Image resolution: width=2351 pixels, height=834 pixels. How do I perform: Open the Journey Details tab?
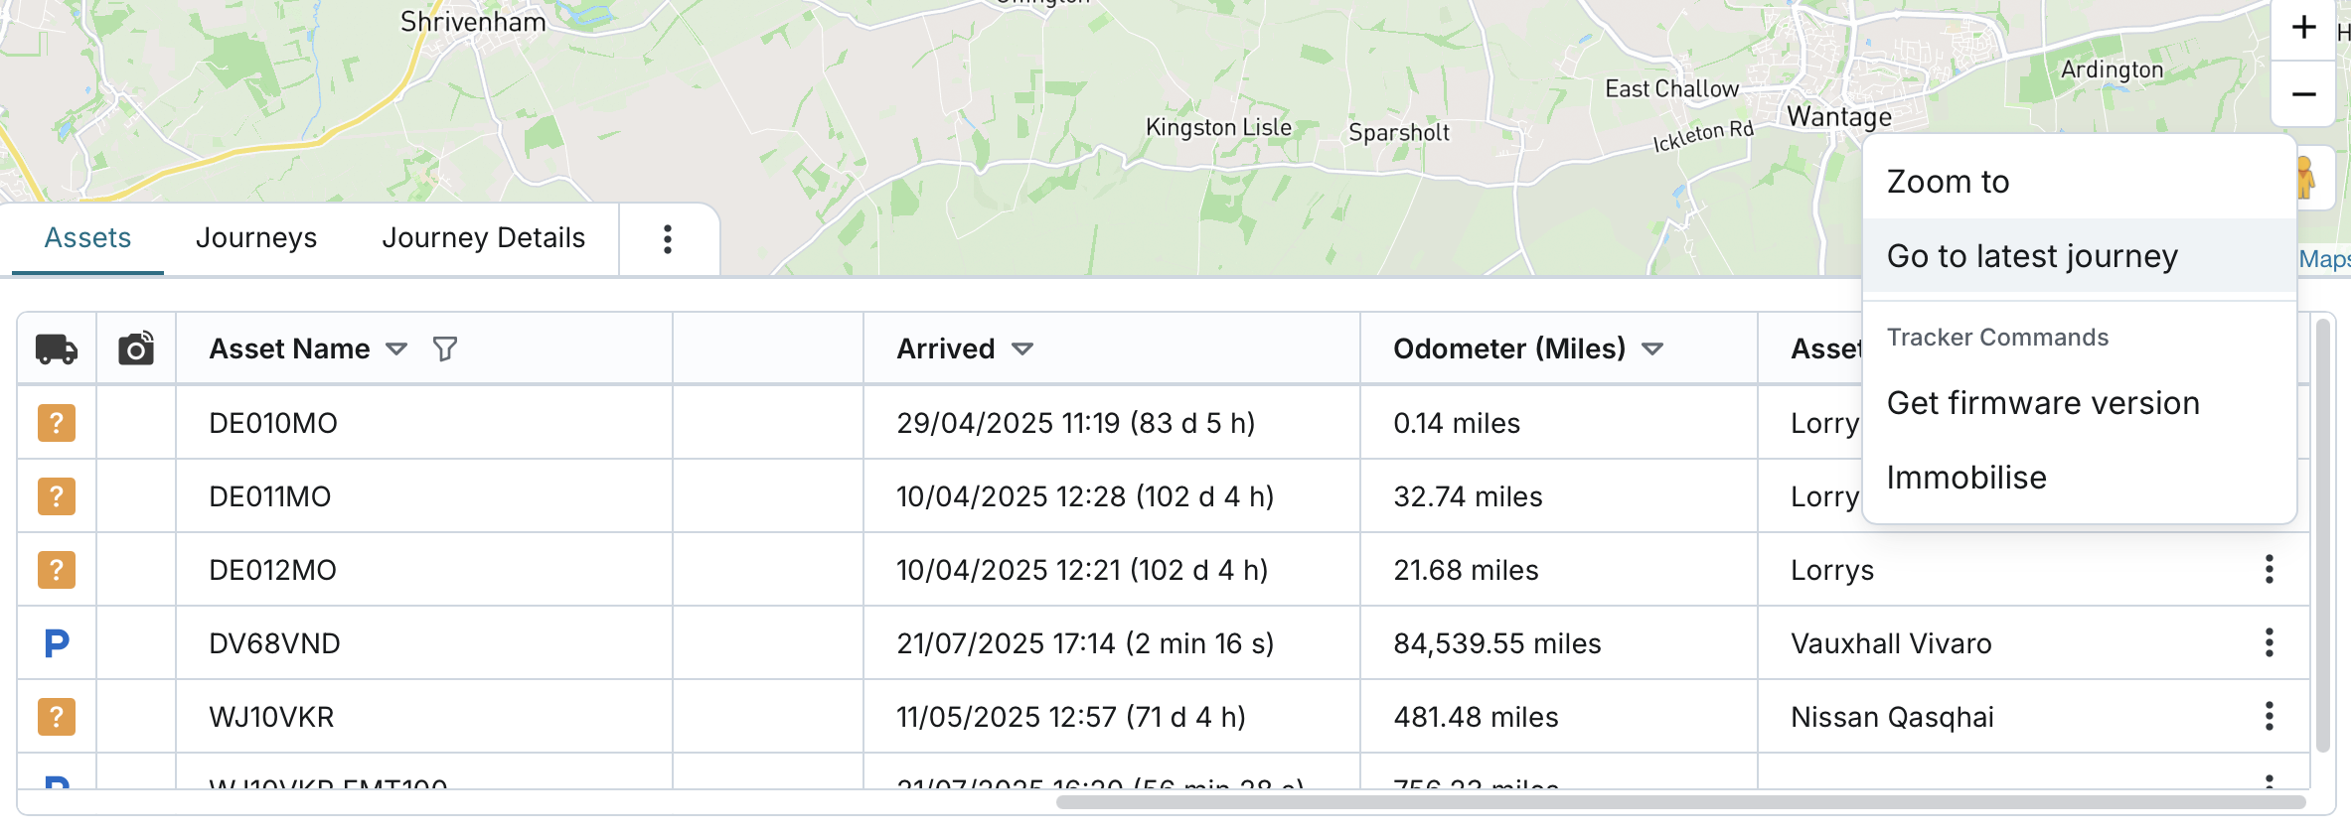click(483, 238)
